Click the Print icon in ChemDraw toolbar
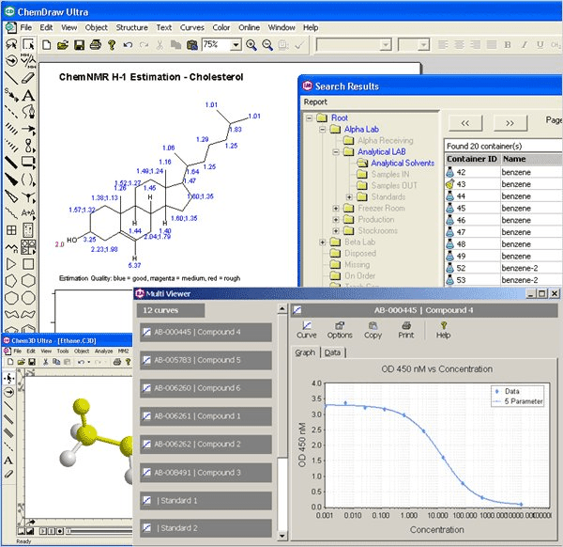 pyautogui.click(x=96, y=45)
